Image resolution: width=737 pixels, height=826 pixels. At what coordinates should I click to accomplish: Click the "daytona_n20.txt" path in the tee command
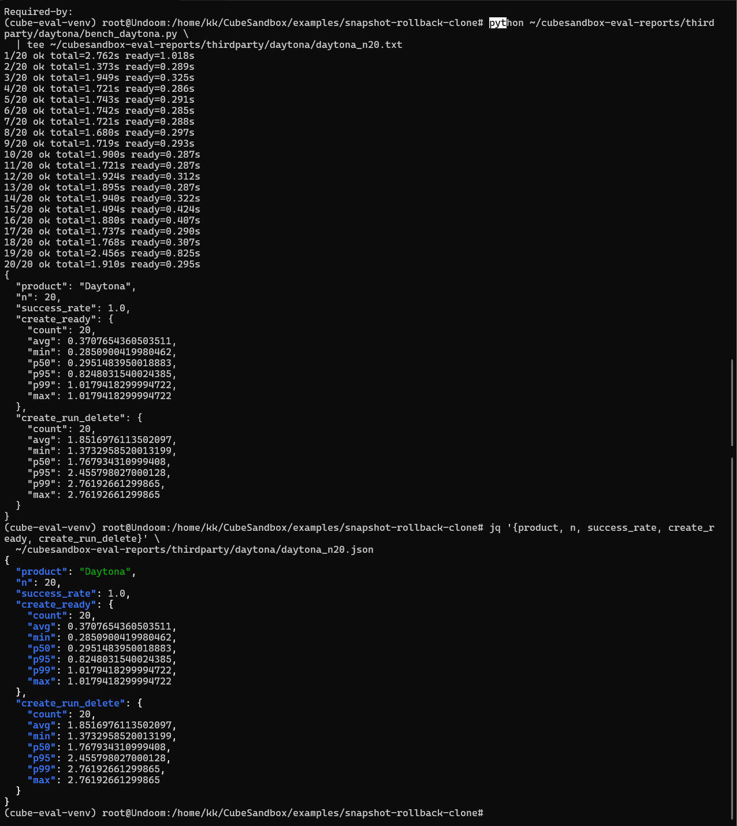coord(359,44)
